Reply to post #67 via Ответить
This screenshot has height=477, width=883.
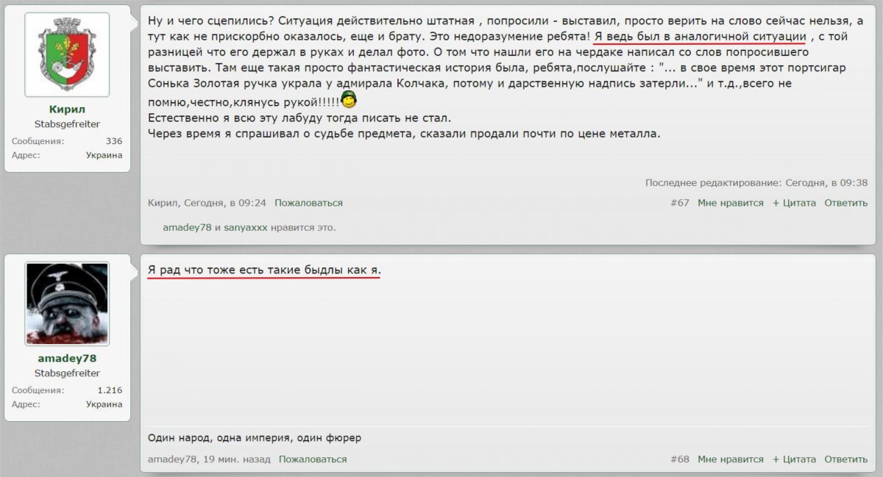pos(845,203)
